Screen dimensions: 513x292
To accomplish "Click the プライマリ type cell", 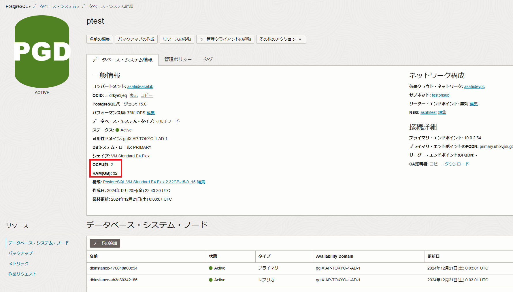I will (x=268, y=268).
